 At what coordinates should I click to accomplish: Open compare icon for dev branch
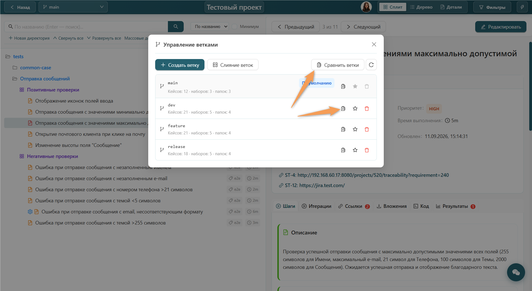click(343, 109)
